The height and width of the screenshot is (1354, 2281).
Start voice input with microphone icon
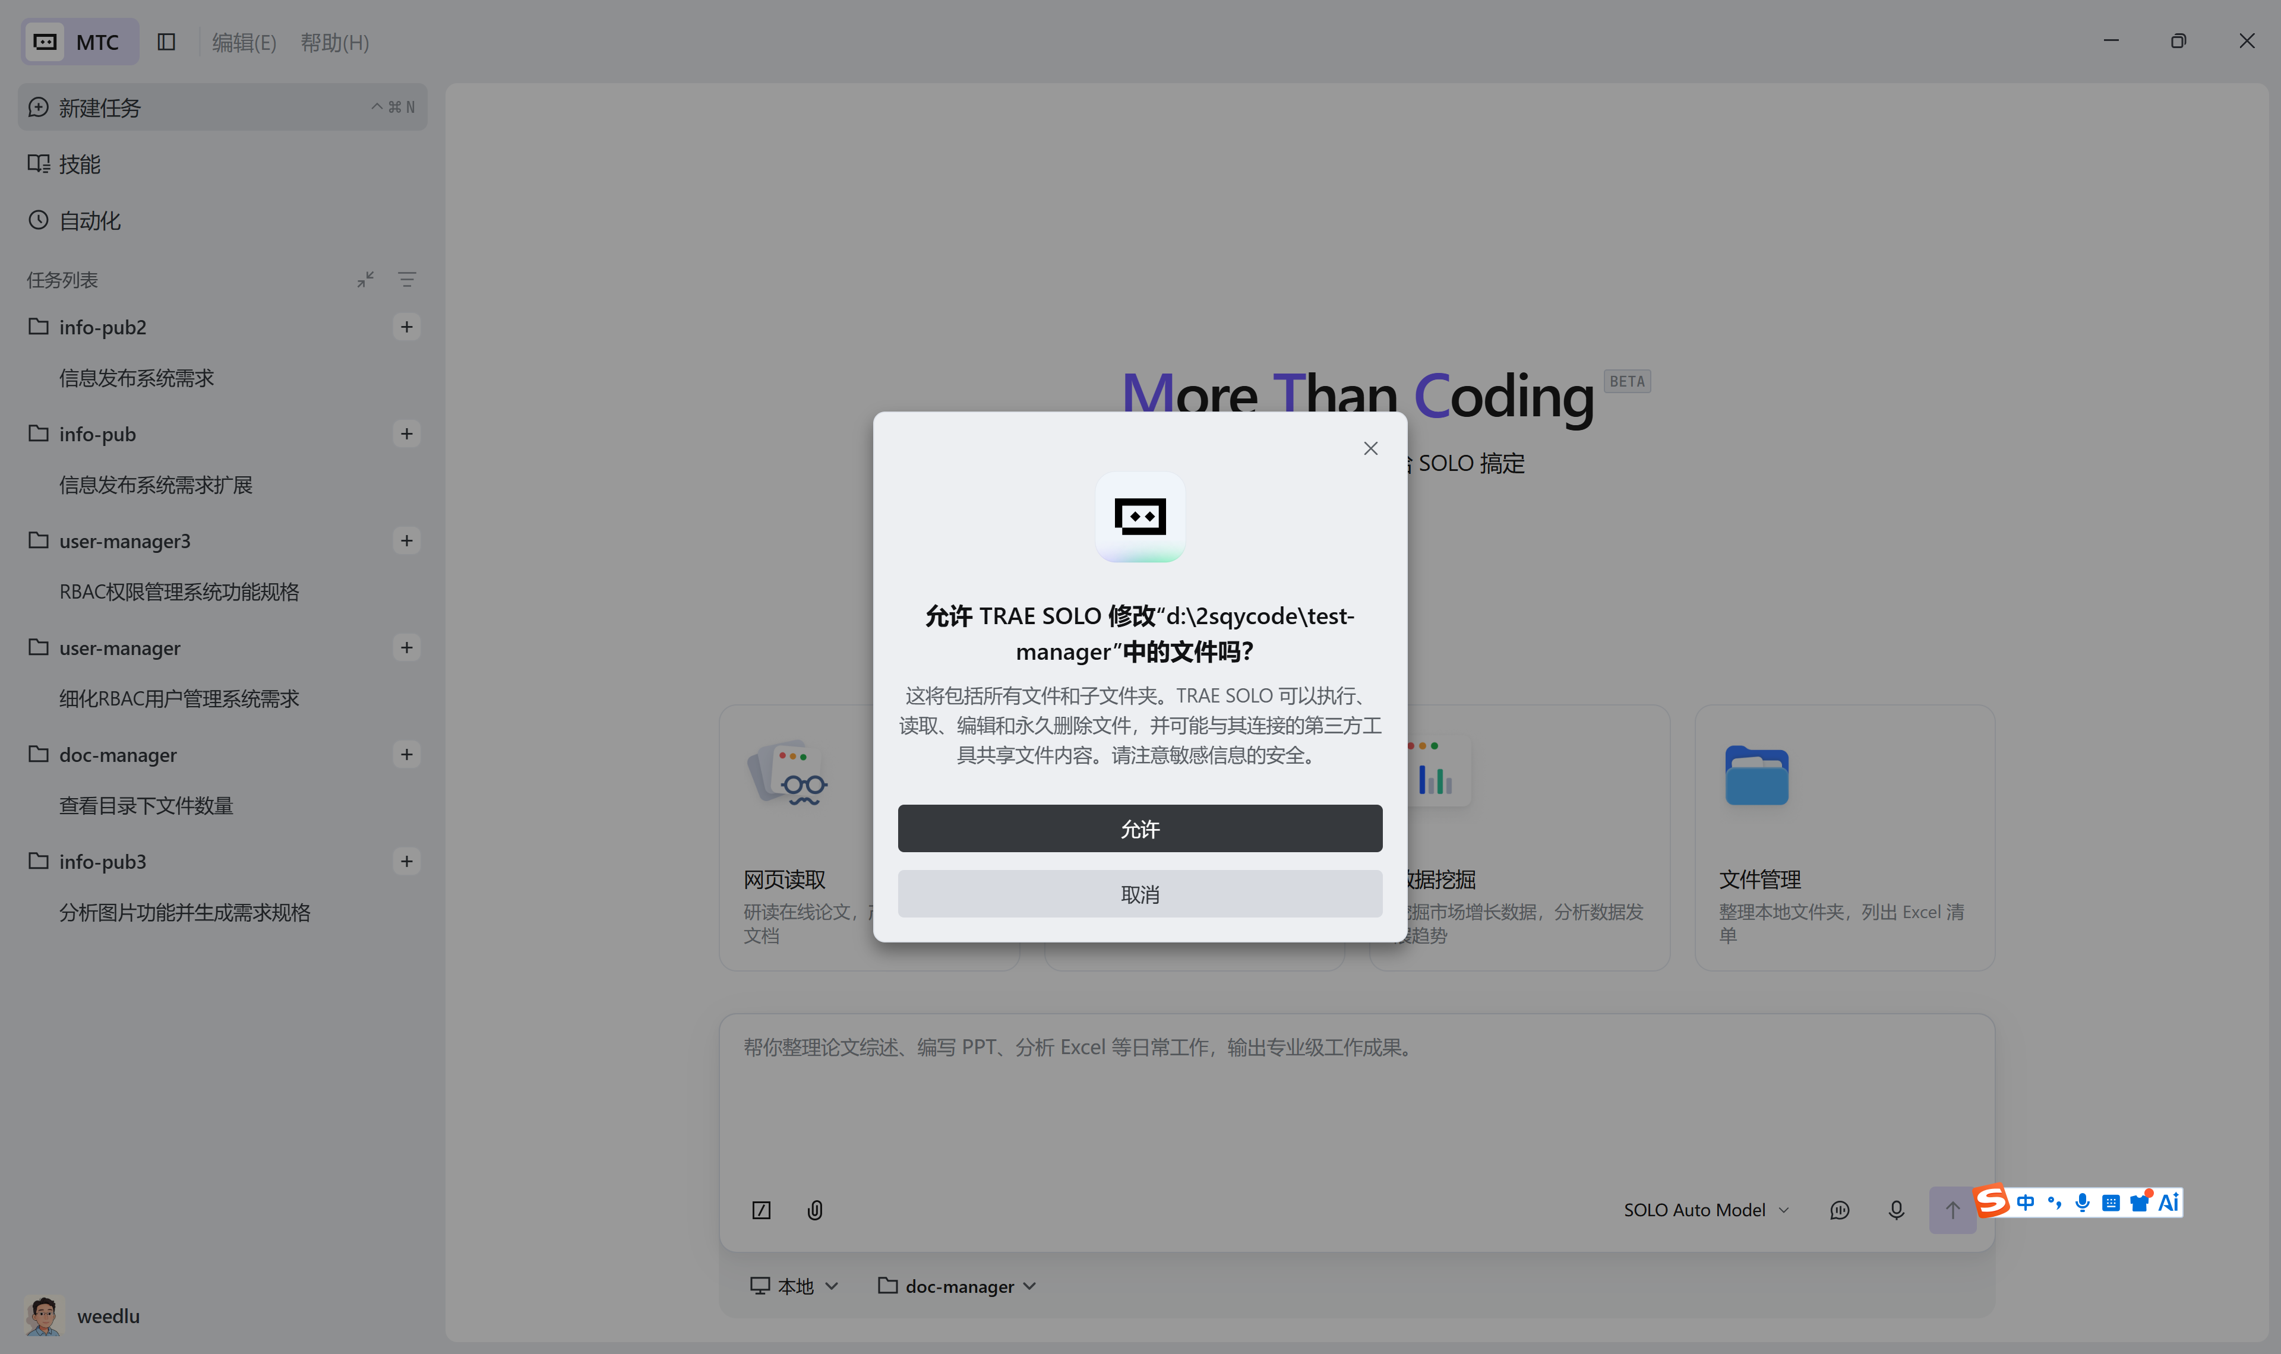coord(1896,1210)
